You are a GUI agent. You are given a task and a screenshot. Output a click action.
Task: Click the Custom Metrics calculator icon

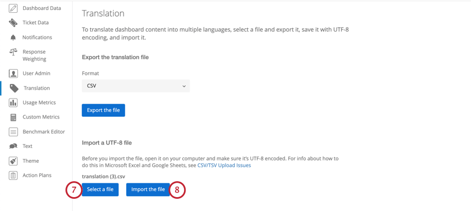pyautogui.click(x=13, y=117)
